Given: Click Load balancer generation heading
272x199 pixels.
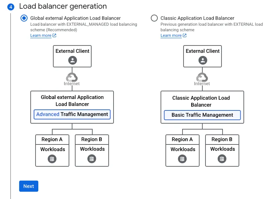Looking at the screenshot, I should (x=63, y=6).
